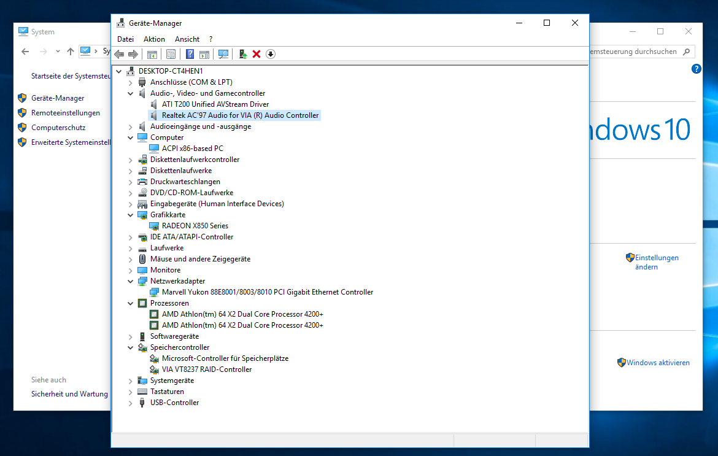718x456 pixels.
Task: Open the Aktion menu
Action: (154, 39)
